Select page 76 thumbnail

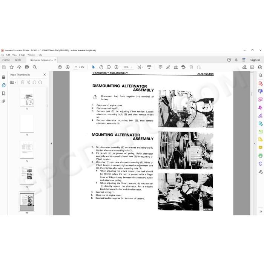click(x=27, y=176)
